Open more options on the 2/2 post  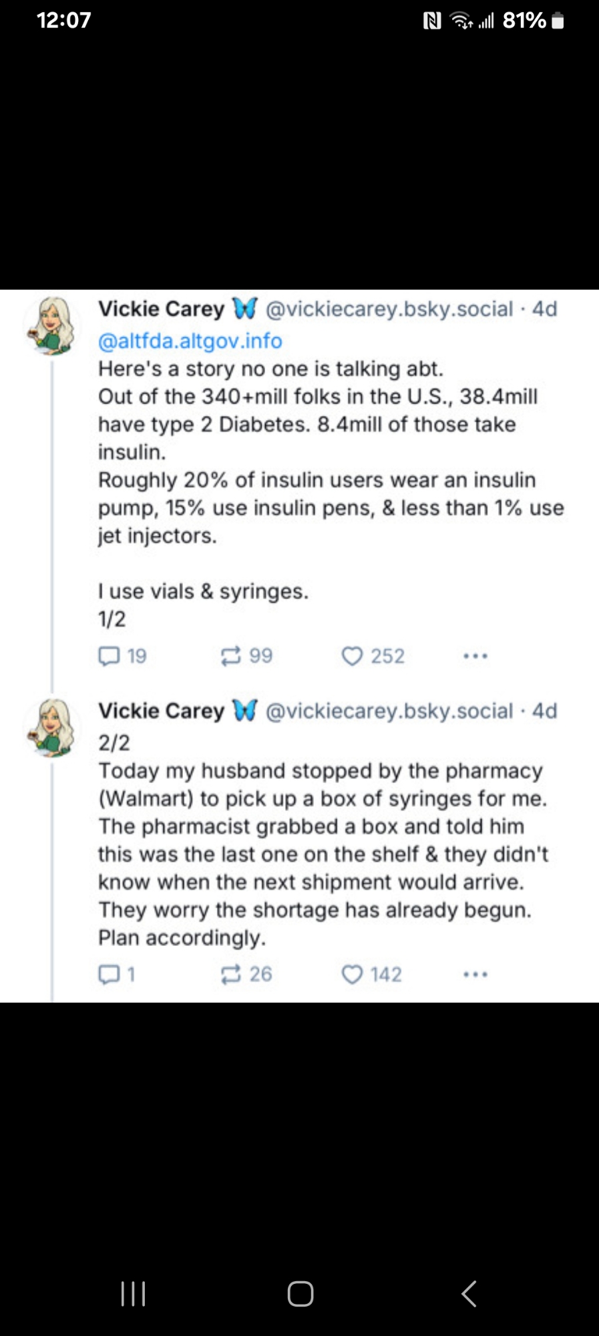[x=475, y=975]
